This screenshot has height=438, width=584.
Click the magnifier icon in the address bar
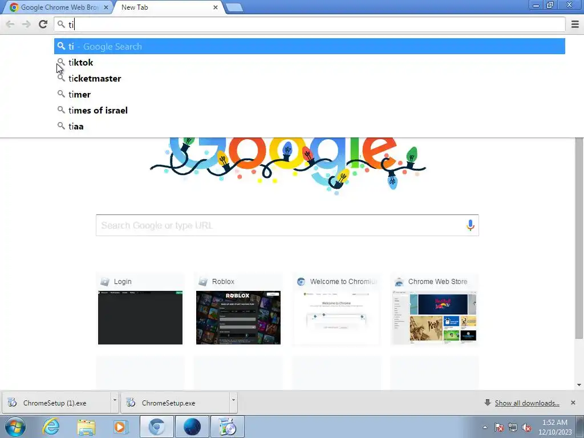coord(61,24)
